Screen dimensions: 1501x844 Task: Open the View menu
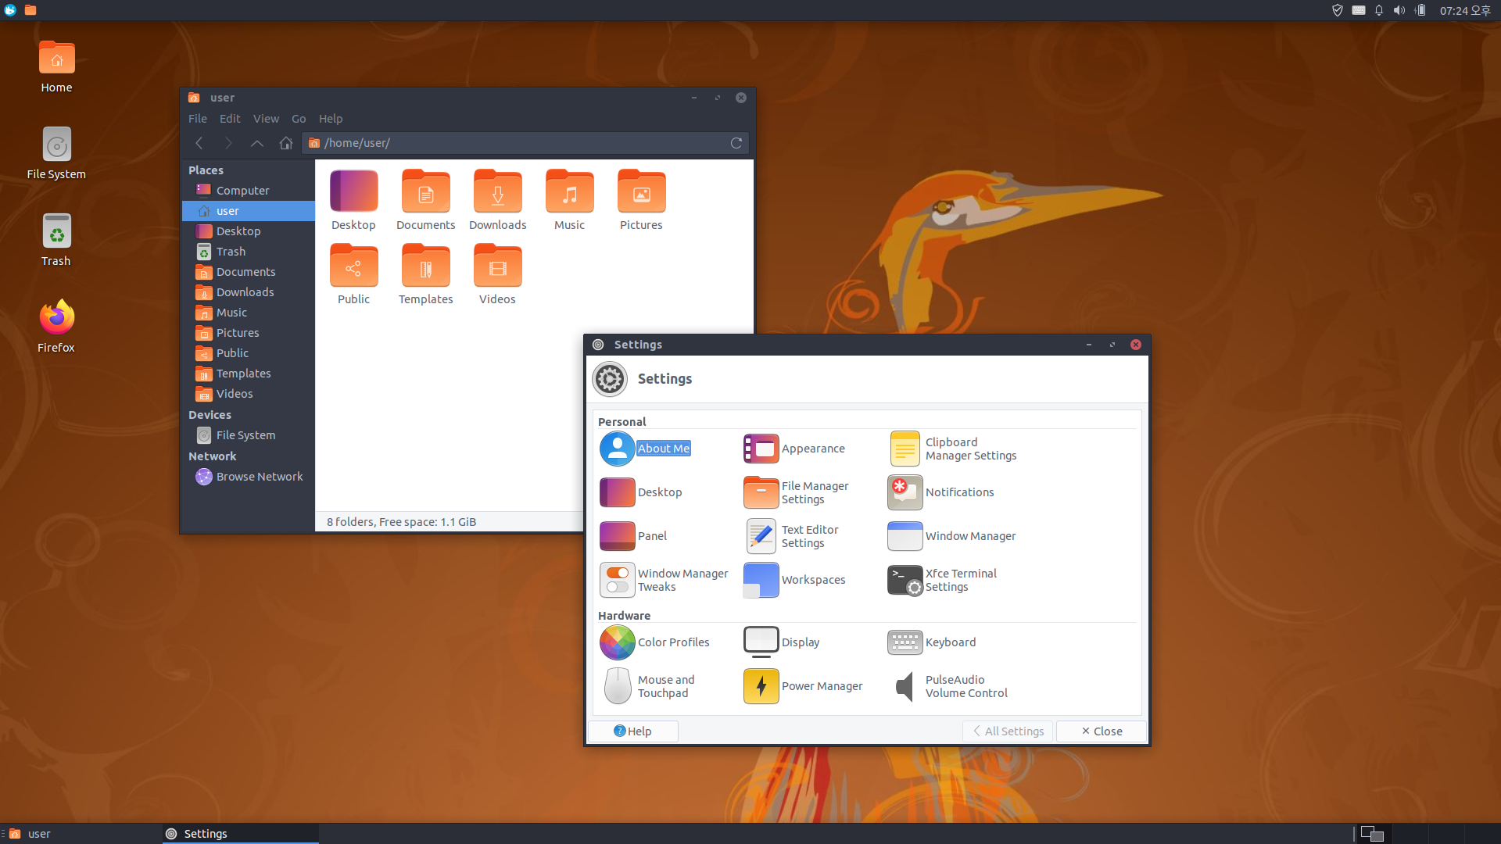tap(266, 119)
